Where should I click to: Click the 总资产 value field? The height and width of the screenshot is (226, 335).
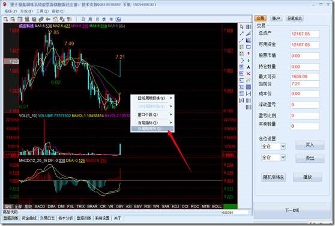(x=305, y=34)
